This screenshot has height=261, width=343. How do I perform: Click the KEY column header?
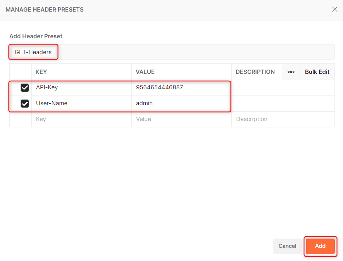41,72
